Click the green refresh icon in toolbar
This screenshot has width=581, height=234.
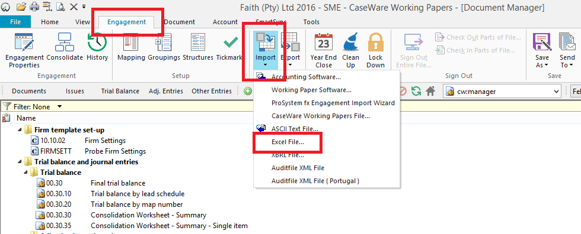[416, 91]
